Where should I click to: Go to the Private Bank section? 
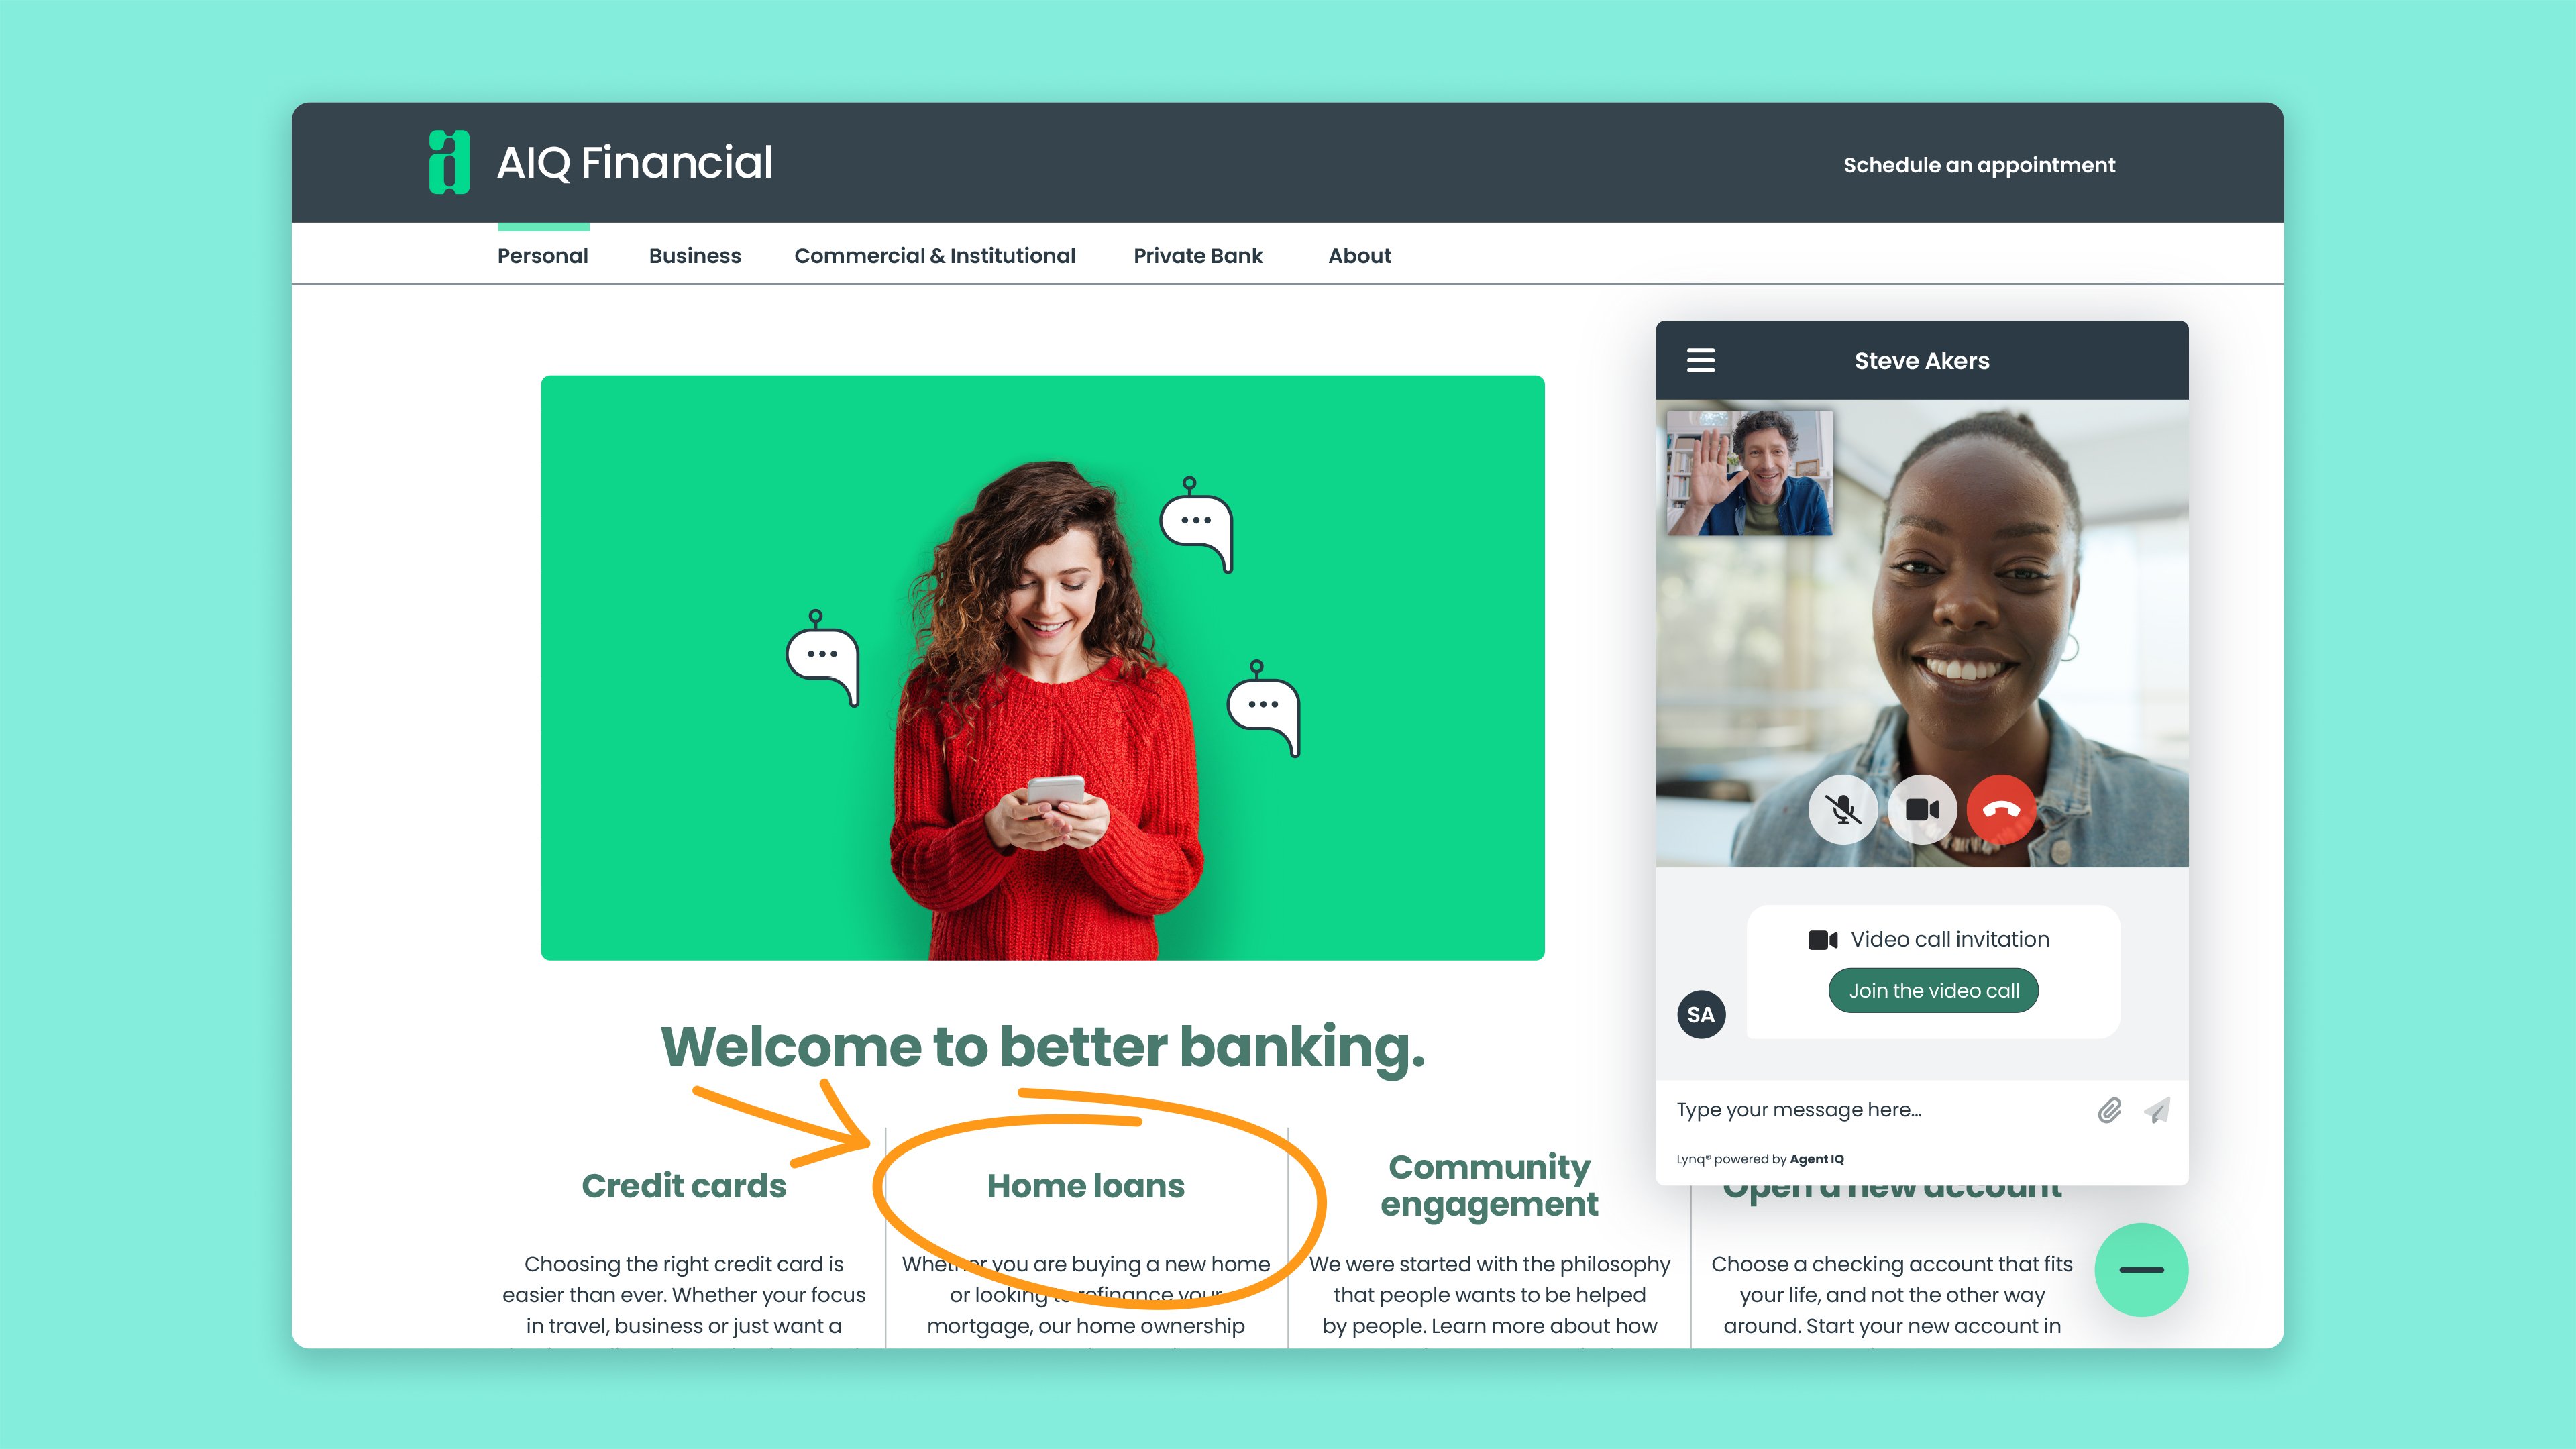(x=1198, y=256)
